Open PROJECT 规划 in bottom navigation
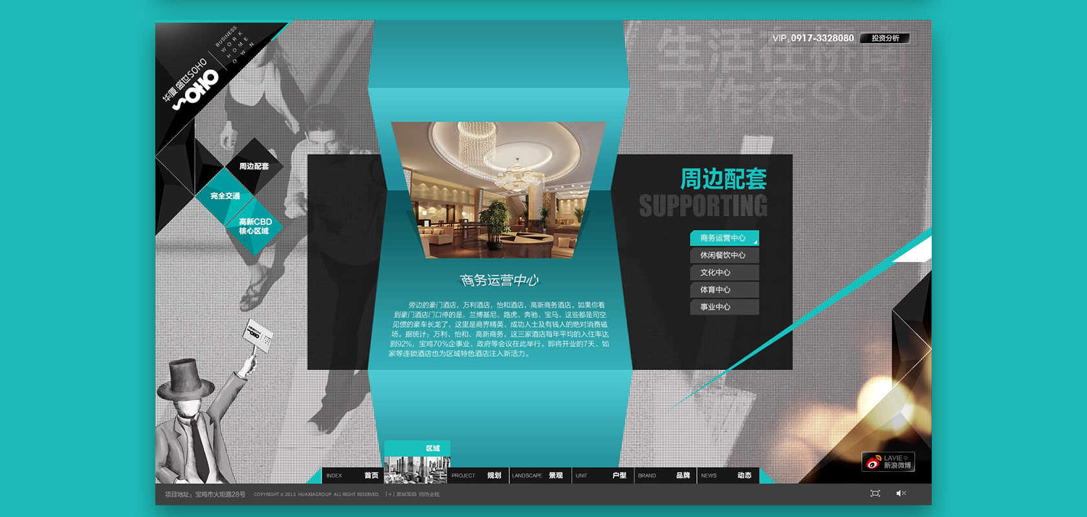 coord(477,476)
